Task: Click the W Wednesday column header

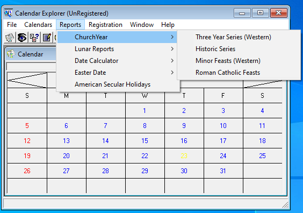Action: [x=145, y=96]
